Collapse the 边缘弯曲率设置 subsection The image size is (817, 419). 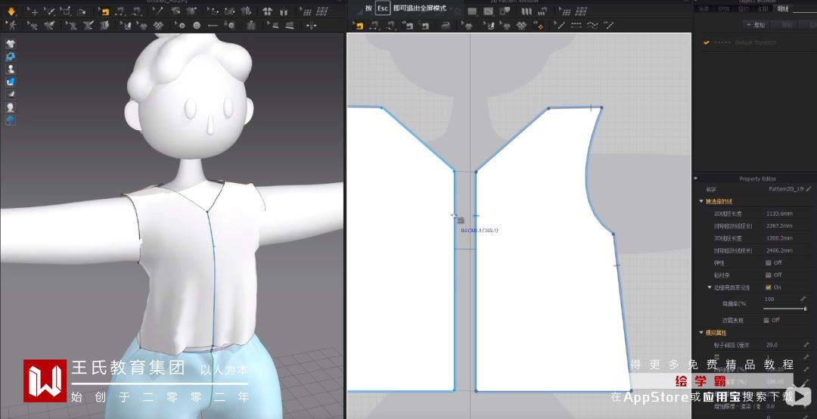tap(709, 287)
